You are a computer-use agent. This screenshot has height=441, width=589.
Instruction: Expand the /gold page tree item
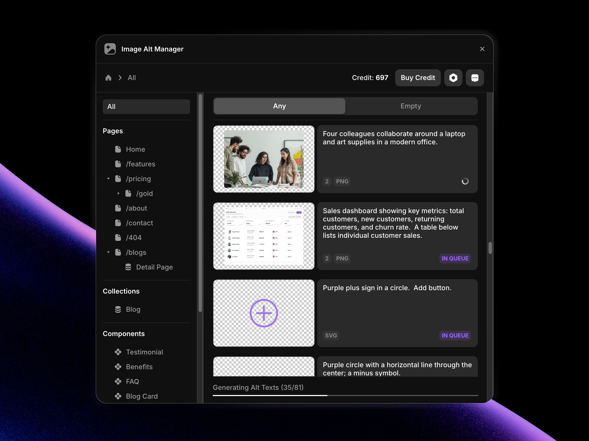tap(119, 193)
